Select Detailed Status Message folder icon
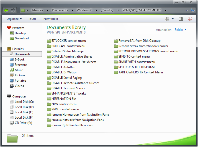 [49, 51]
